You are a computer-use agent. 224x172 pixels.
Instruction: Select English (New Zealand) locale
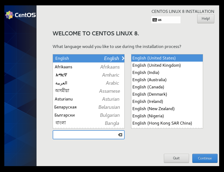tap(167, 109)
